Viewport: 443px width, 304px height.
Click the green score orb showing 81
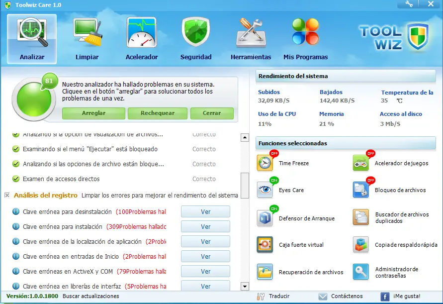click(34, 99)
